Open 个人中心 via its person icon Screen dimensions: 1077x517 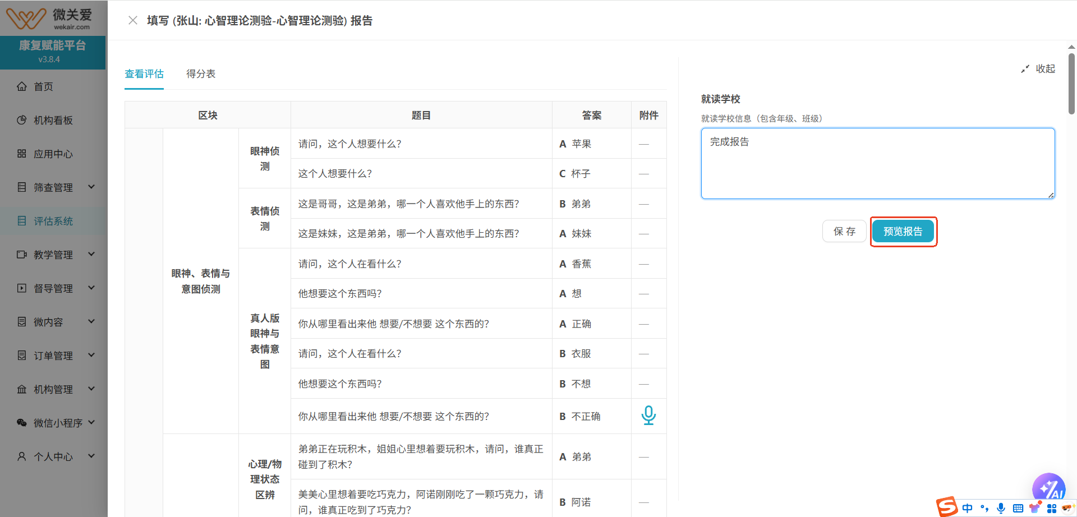tap(21, 456)
